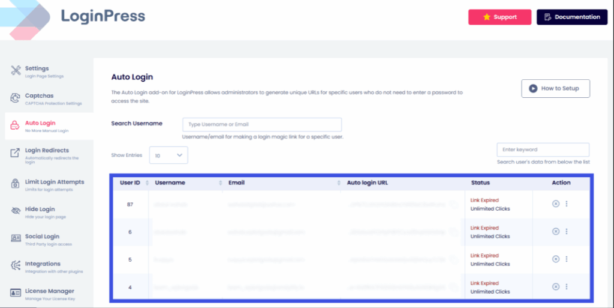
Task: Open Login Redirects in the sidebar
Action: point(49,155)
